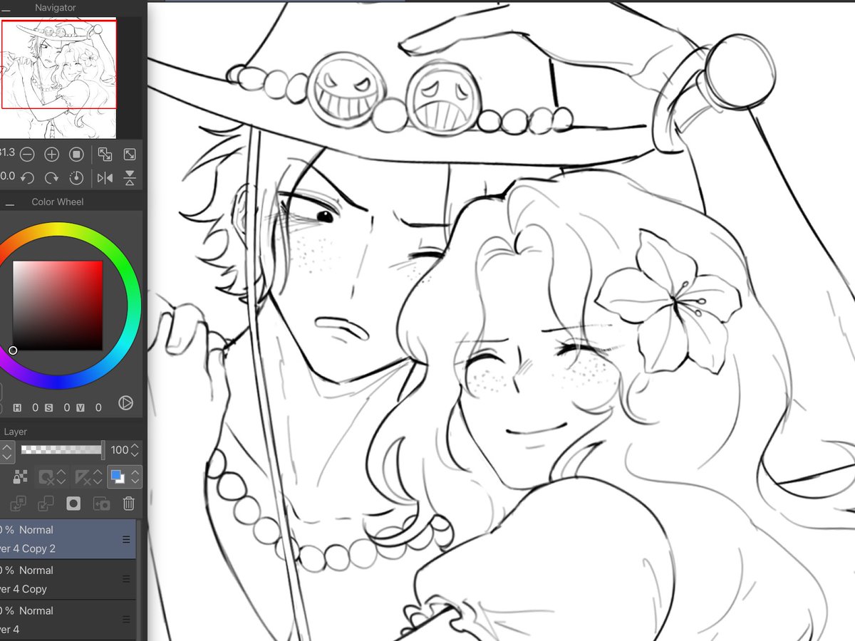This screenshot has width=855, height=641.
Task: Click inside the saturation-value color square
Action: [58, 306]
